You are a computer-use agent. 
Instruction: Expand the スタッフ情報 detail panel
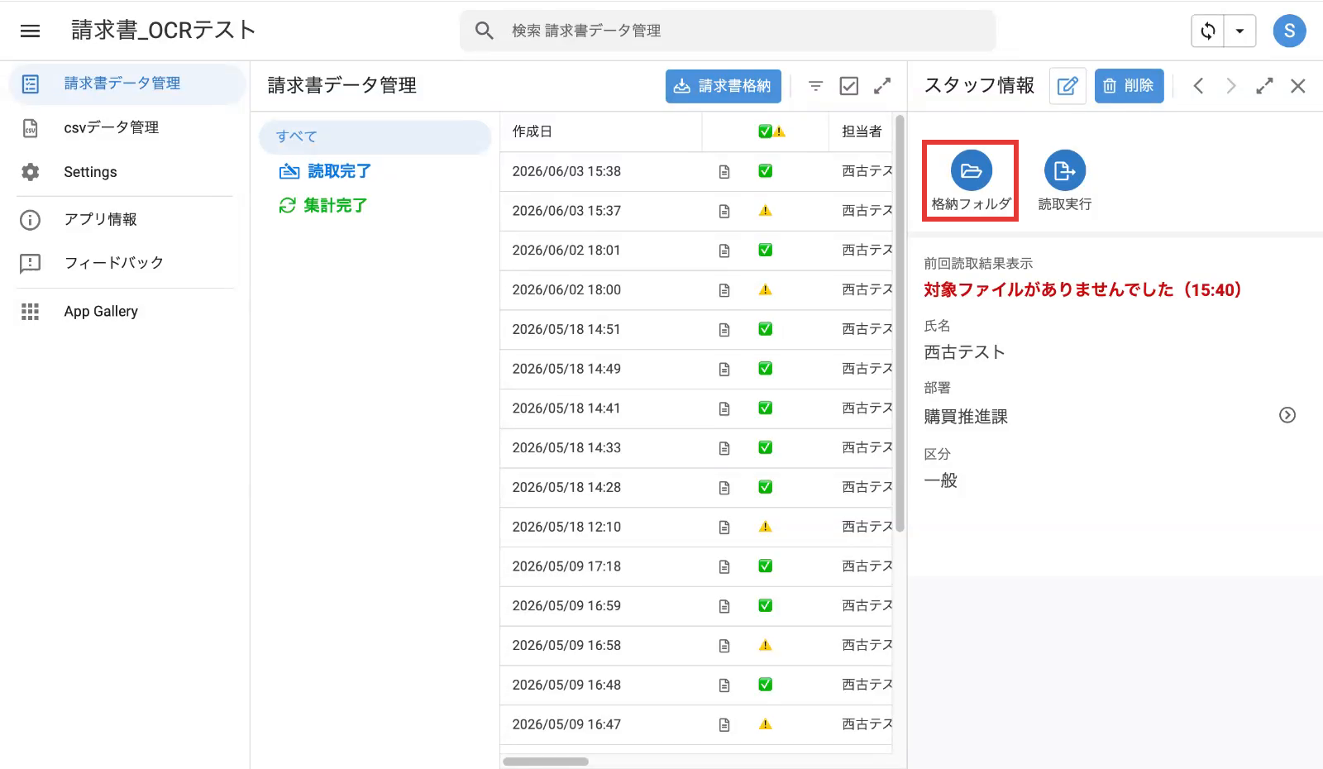1264,86
